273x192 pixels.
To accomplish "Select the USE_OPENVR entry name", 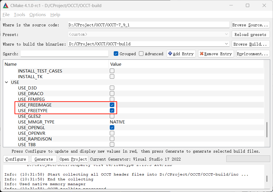I will pyautogui.click(x=32, y=133).
